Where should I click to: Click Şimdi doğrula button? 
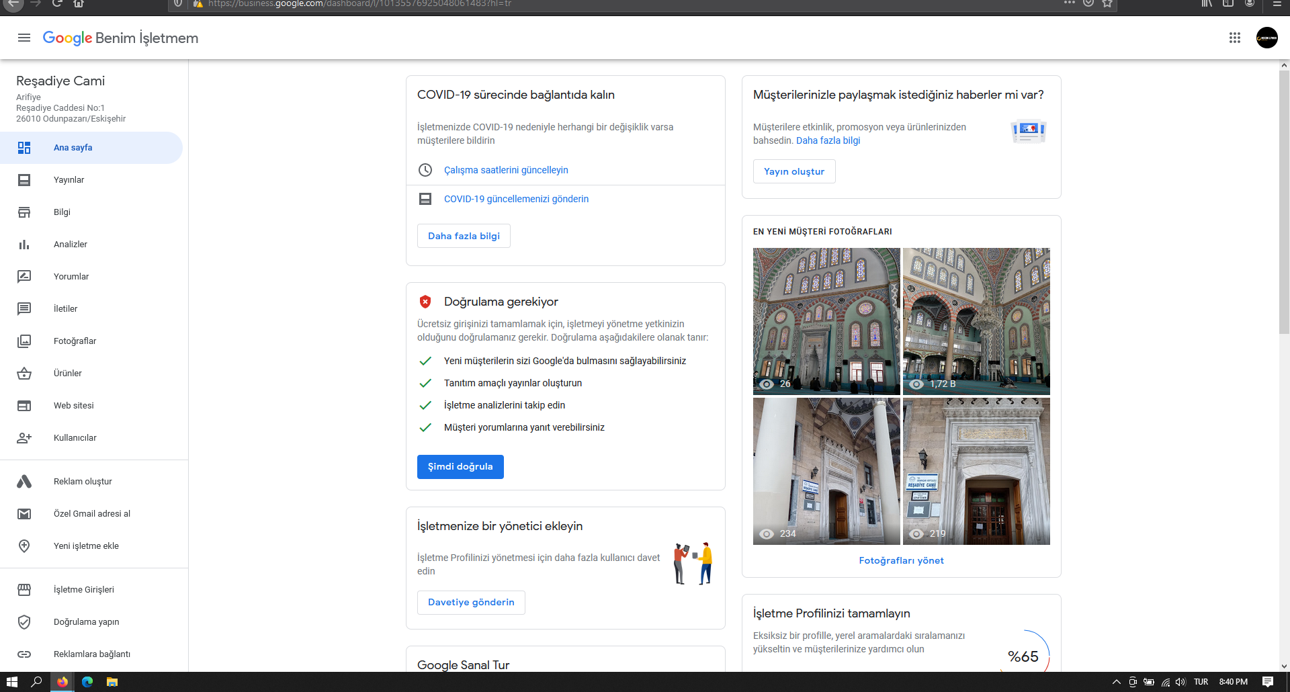point(460,467)
